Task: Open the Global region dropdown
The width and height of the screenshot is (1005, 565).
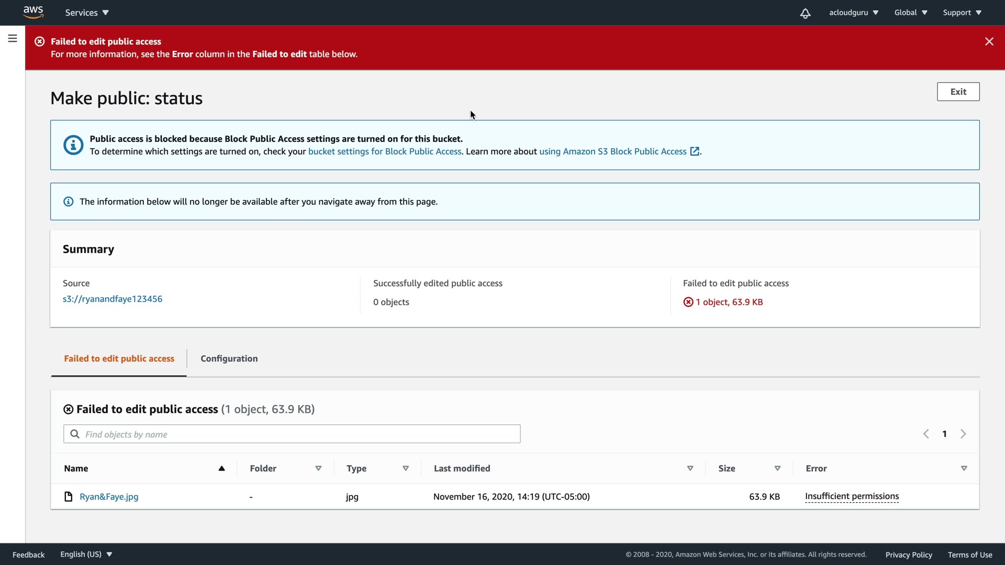Action: point(910,13)
